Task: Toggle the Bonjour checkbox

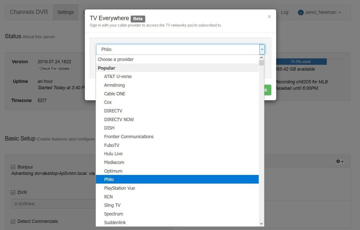Action: pyautogui.click(x=13, y=167)
